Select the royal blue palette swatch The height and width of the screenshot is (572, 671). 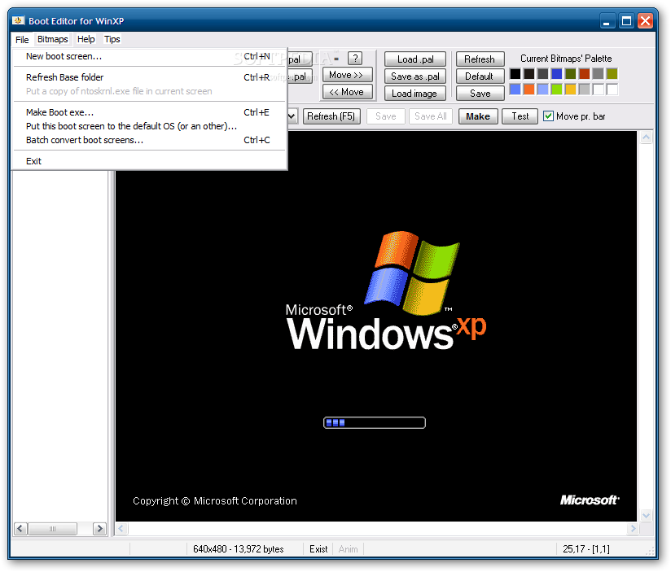[556, 74]
